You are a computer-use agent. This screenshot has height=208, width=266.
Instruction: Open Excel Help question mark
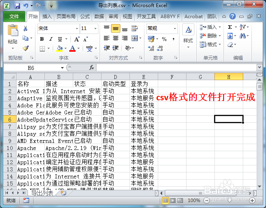[x=233, y=16]
